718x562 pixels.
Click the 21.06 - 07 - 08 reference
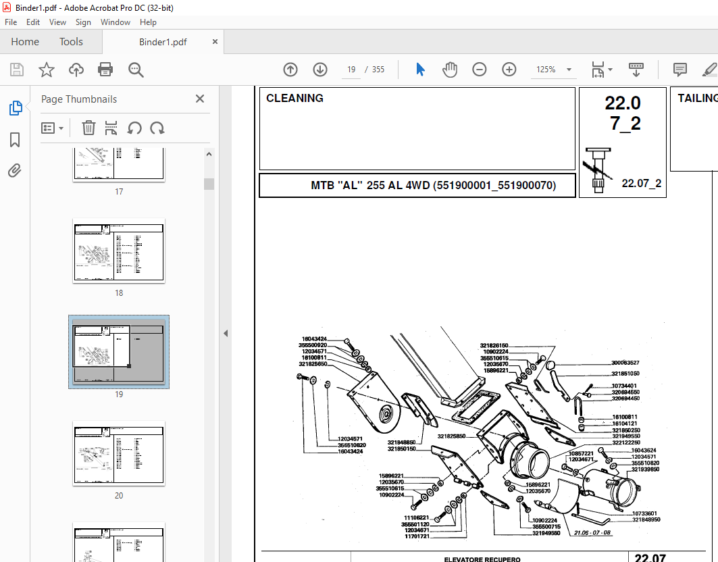[592, 533]
